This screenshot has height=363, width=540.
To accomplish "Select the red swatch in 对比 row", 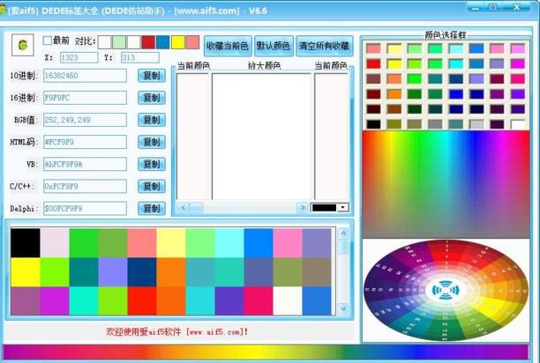I will pos(148,42).
